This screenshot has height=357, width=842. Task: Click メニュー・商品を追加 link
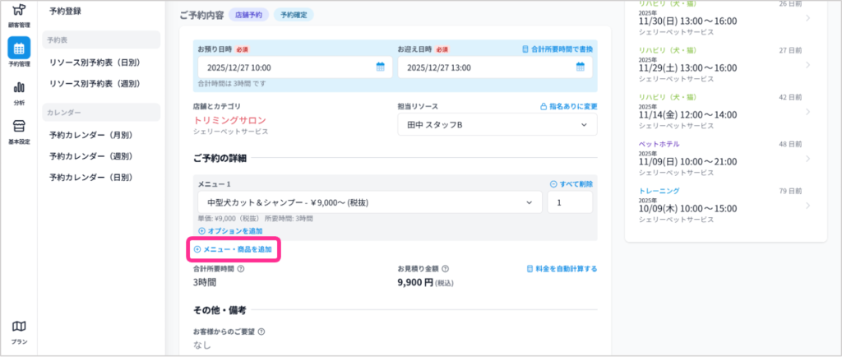[x=236, y=249]
